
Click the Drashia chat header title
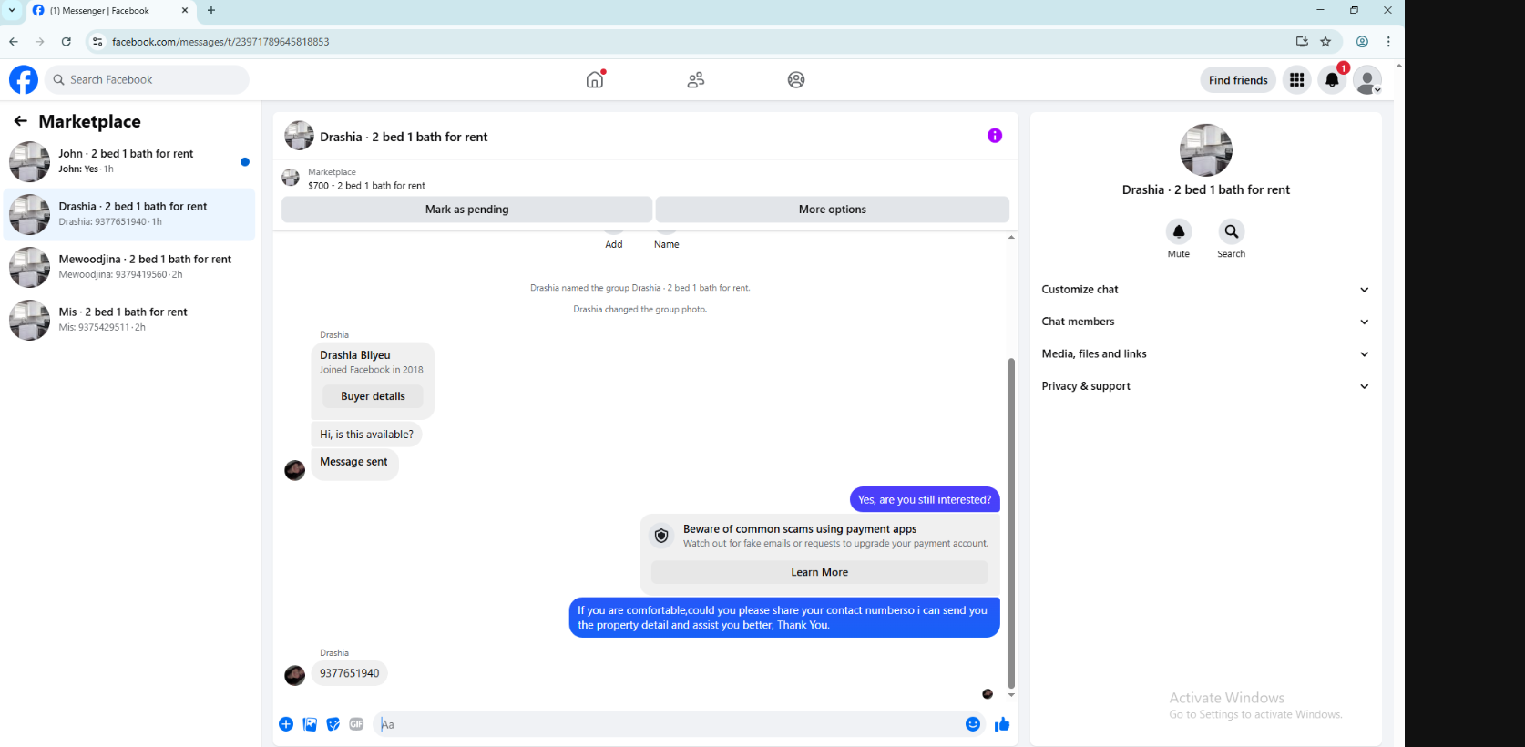click(404, 137)
